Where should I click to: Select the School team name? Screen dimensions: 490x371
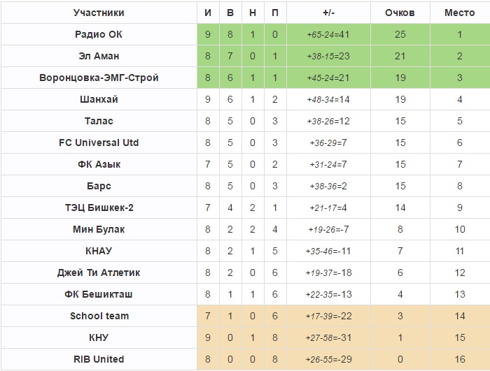tap(99, 316)
